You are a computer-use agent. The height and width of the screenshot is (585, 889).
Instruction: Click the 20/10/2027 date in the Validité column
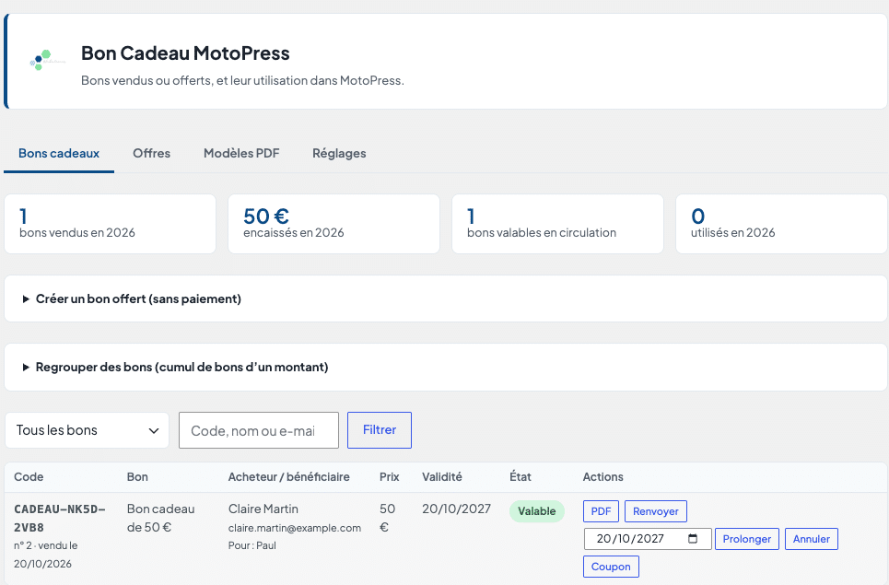click(x=456, y=509)
